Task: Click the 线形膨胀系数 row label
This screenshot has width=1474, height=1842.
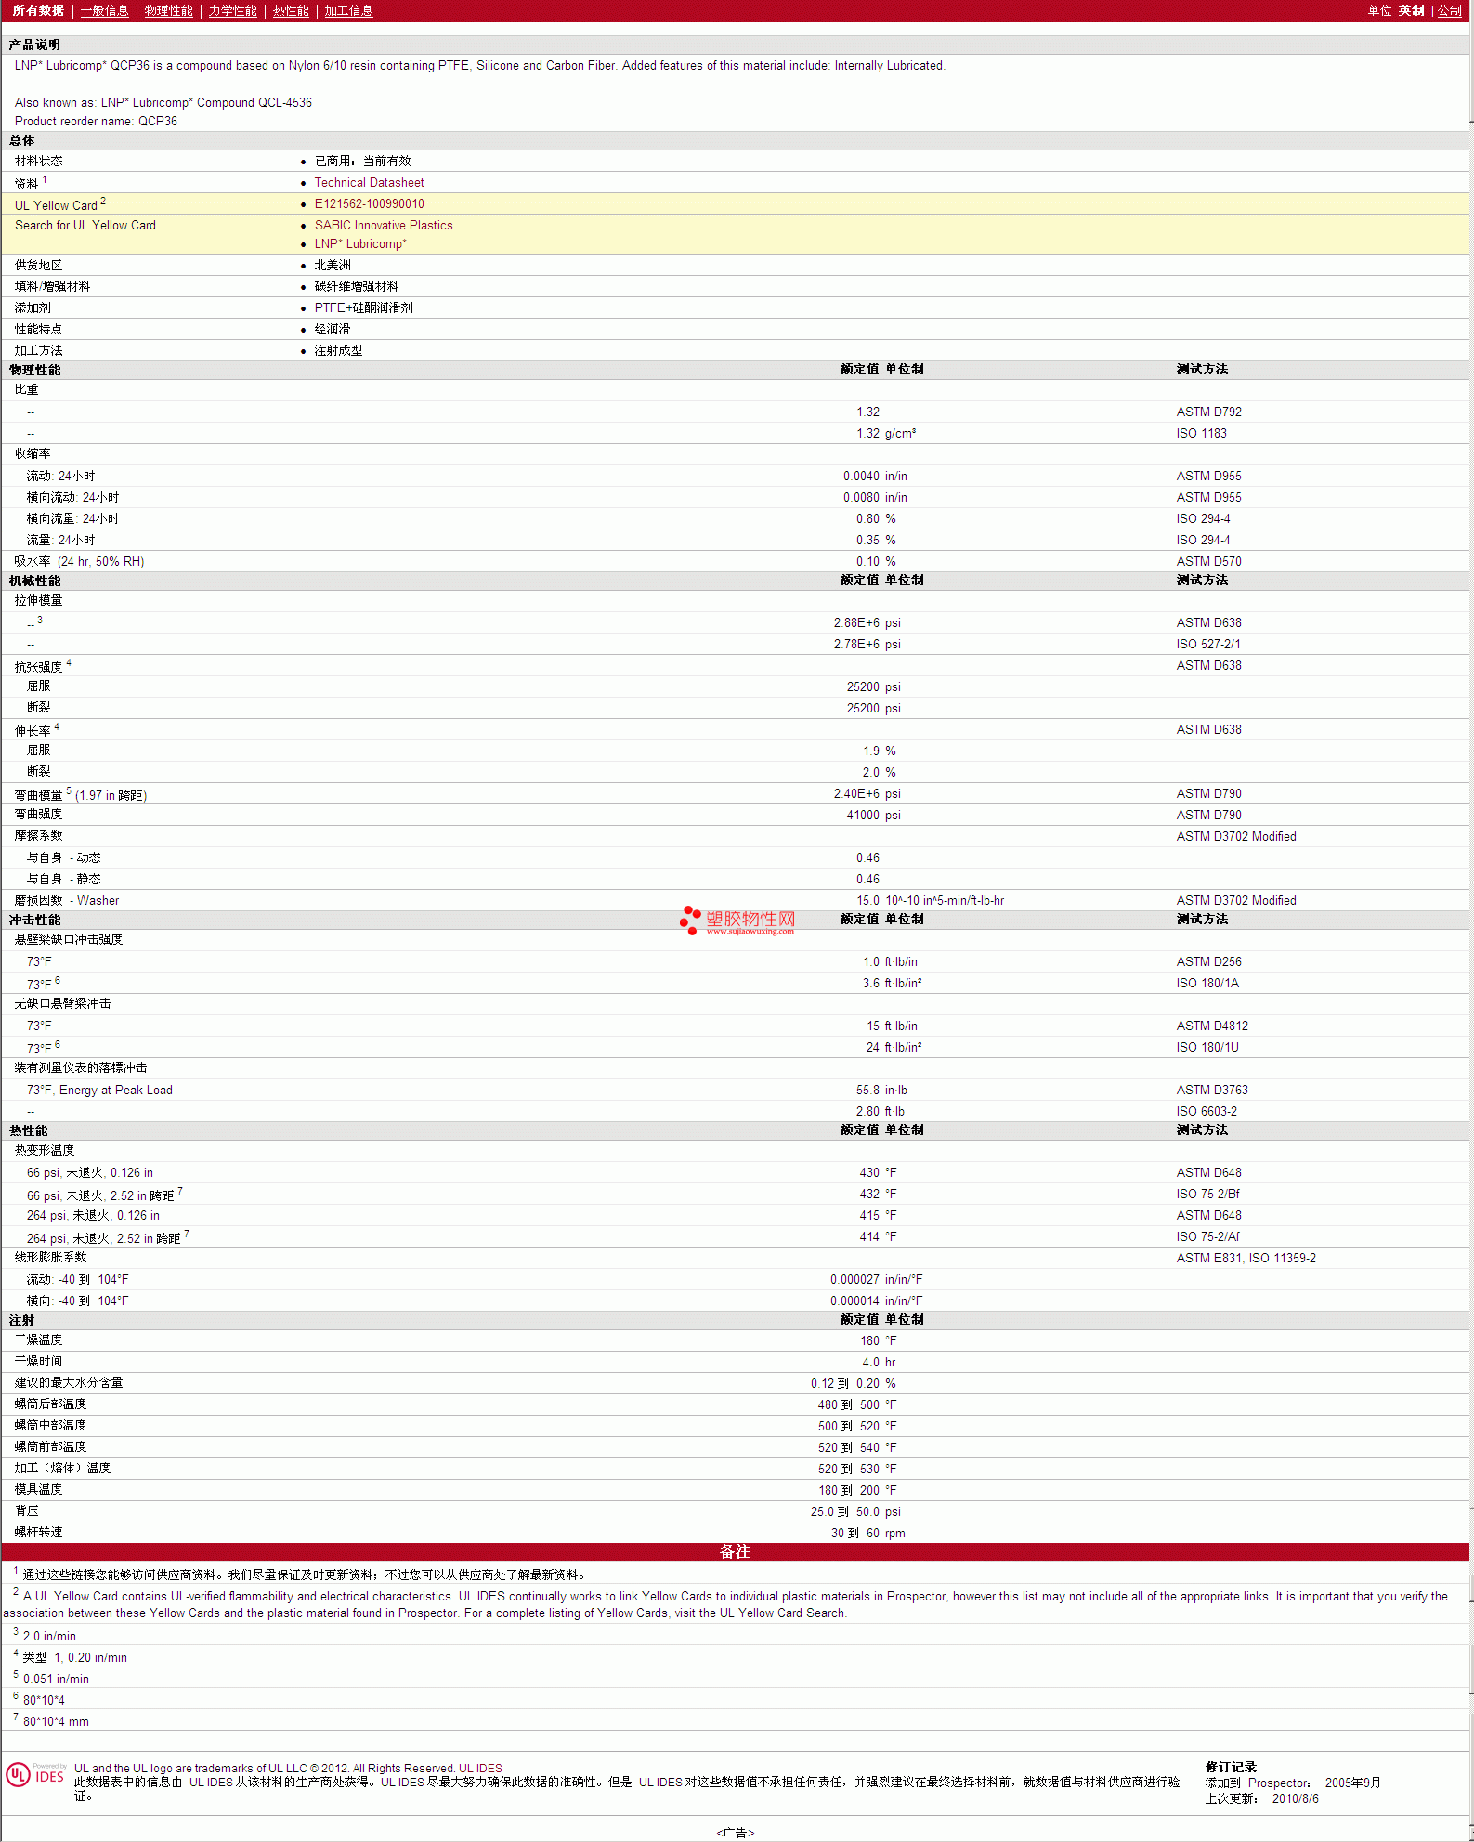Action: pos(50,1257)
